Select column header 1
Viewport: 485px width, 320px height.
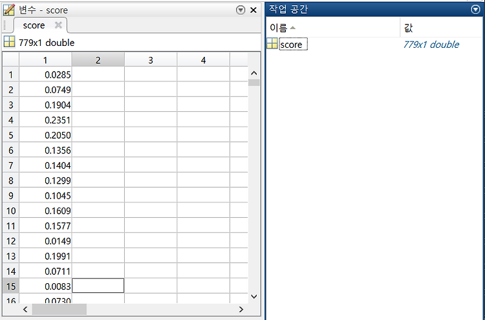(45, 60)
